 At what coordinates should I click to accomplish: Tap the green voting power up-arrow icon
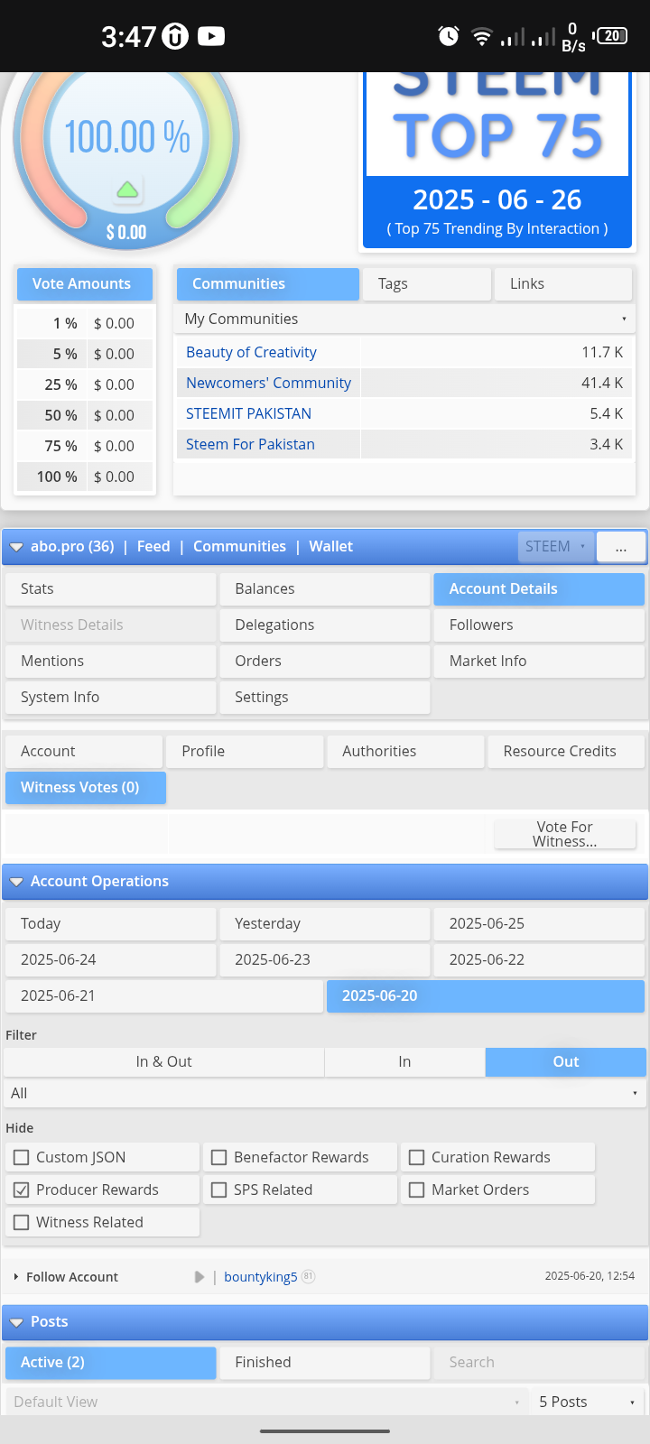tap(127, 190)
